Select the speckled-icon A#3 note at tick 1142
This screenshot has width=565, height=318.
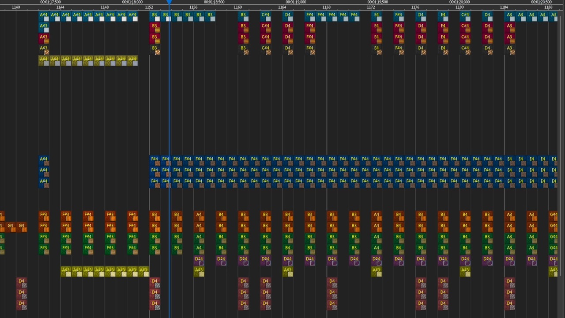point(44,50)
